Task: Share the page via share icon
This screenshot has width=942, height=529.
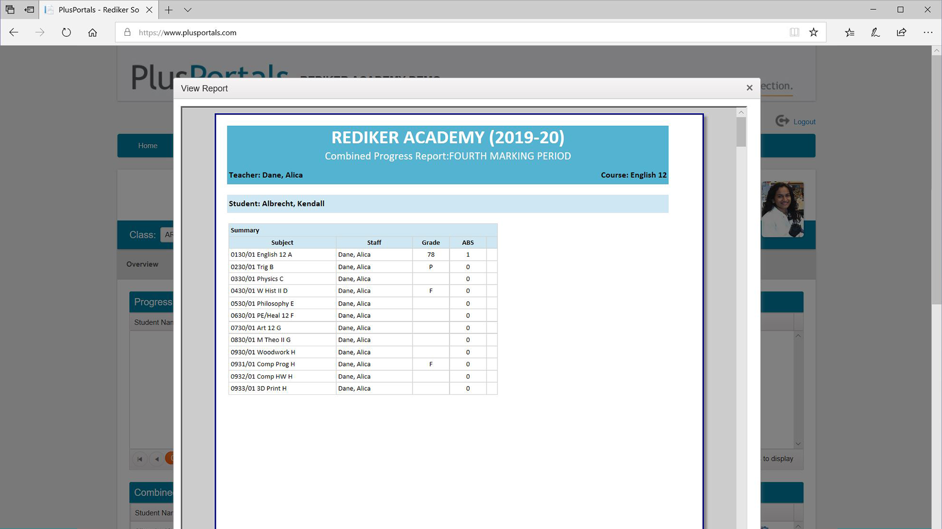Action: (901, 32)
